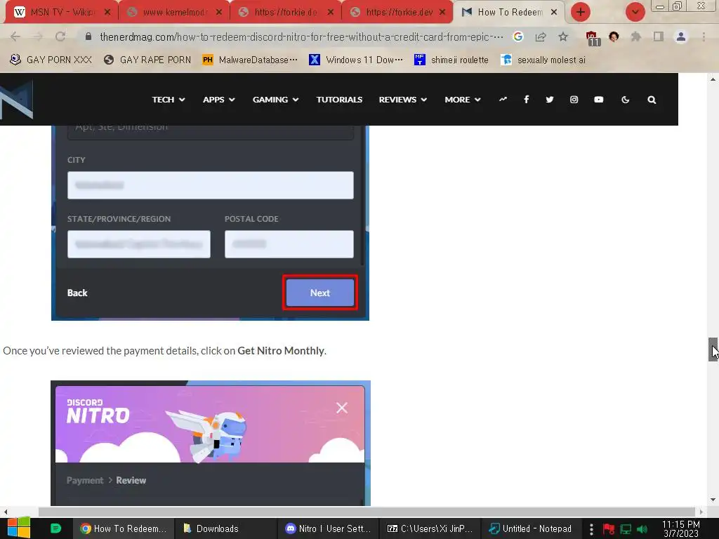The width and height of the screenshot is (719, 539).
Task: Show taskbar overflow three-dot menu
Action: tap(591, 529)
